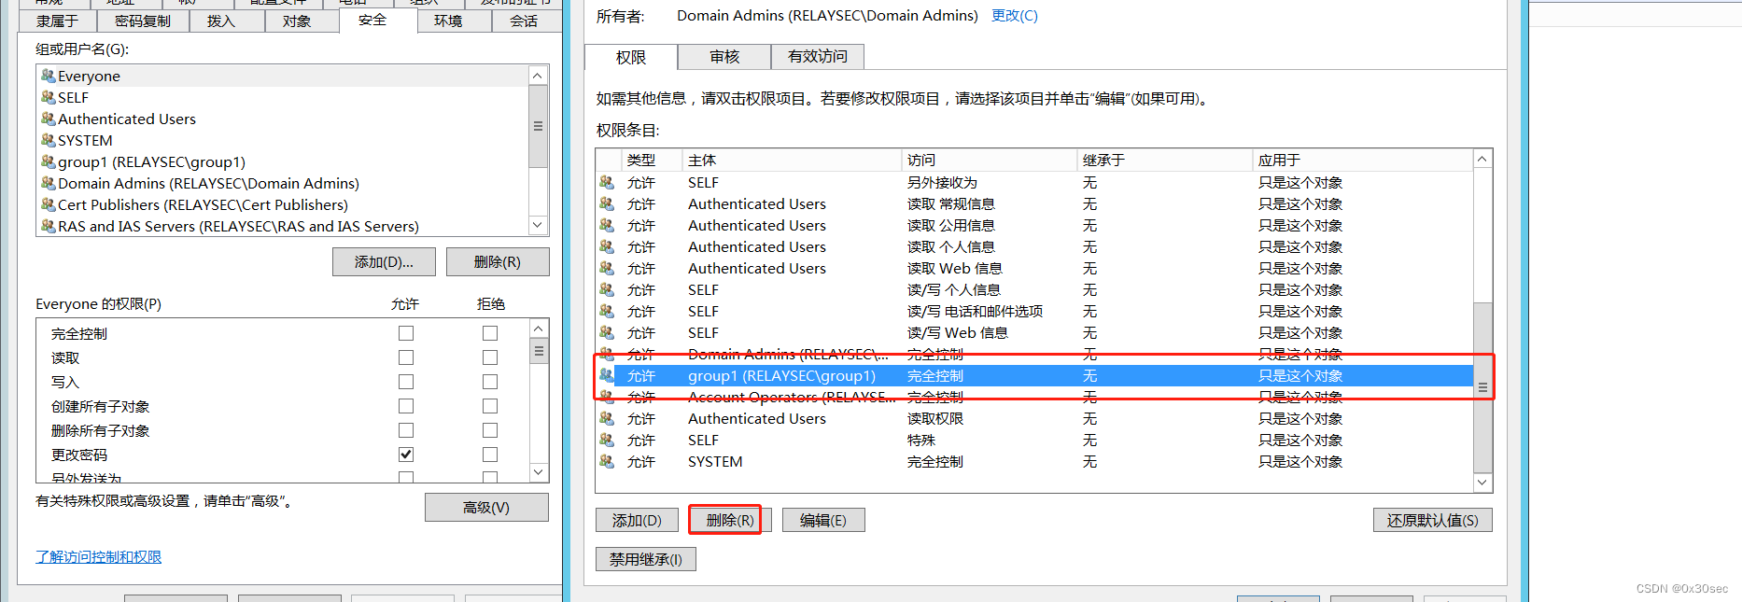The image size is (1742, 602).
Task: Click 添加(D)... under the group list
Action: (384, 262)
